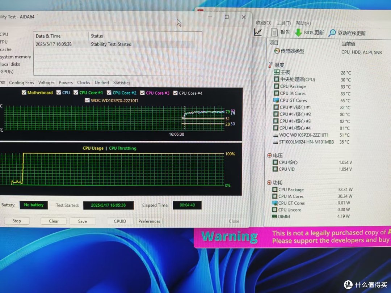
Task: Open the 帮助(H) menu
Action: pyautogui.click(x=303, y=23)
